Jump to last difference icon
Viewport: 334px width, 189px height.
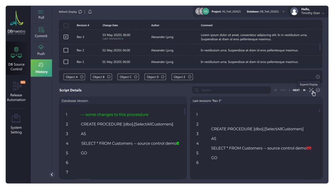(304, 90)
